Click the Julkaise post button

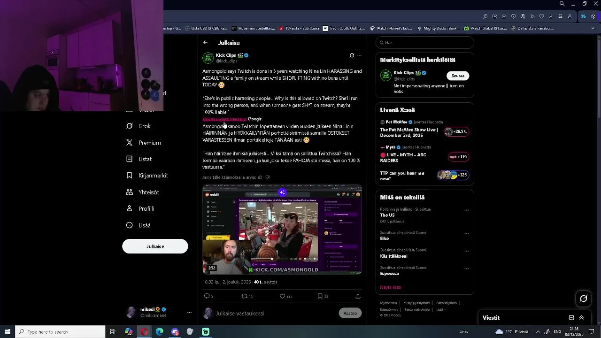(155, 246)
